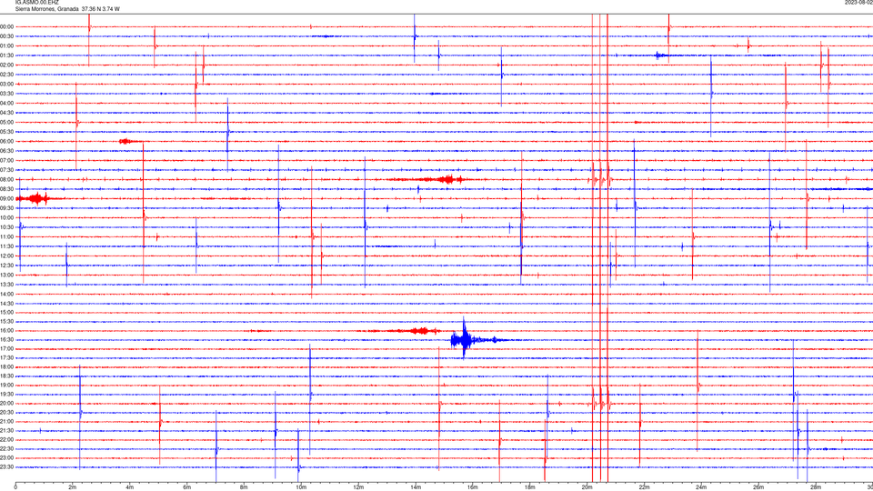Click the 6m tick label on the minutes axis

[x=187, y=487]
